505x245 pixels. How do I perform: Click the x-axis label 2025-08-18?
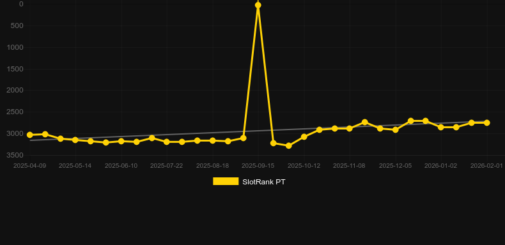(213, 166)
